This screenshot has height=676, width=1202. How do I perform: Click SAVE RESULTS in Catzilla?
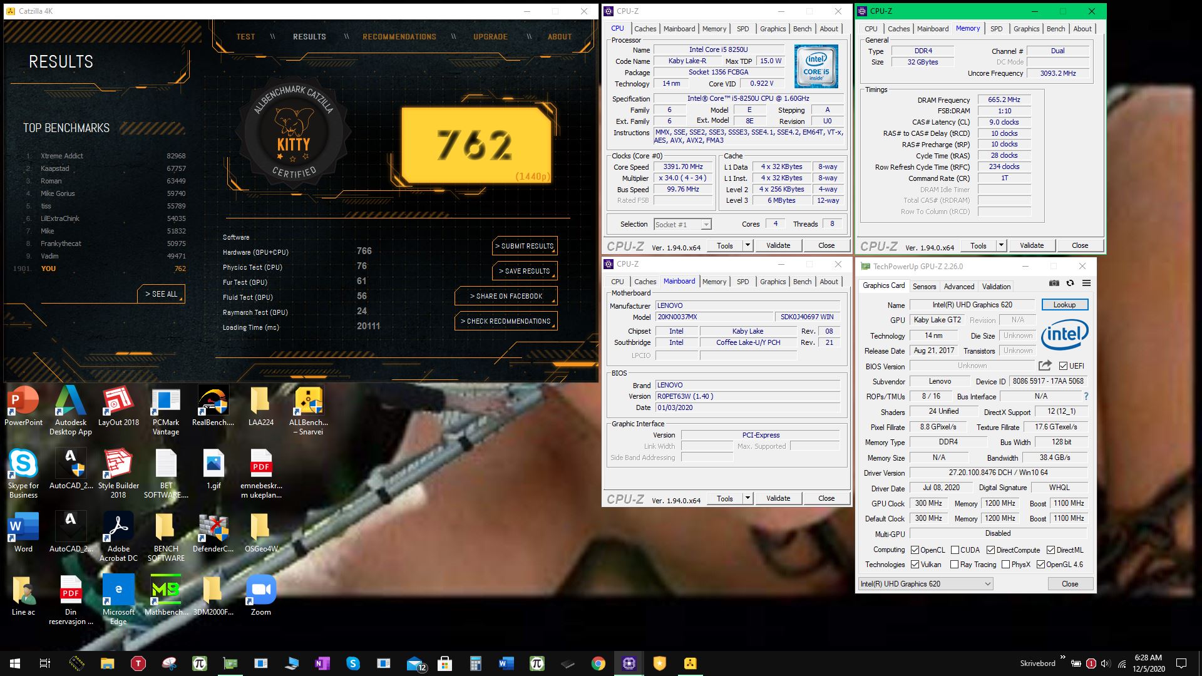pos(525,271)
